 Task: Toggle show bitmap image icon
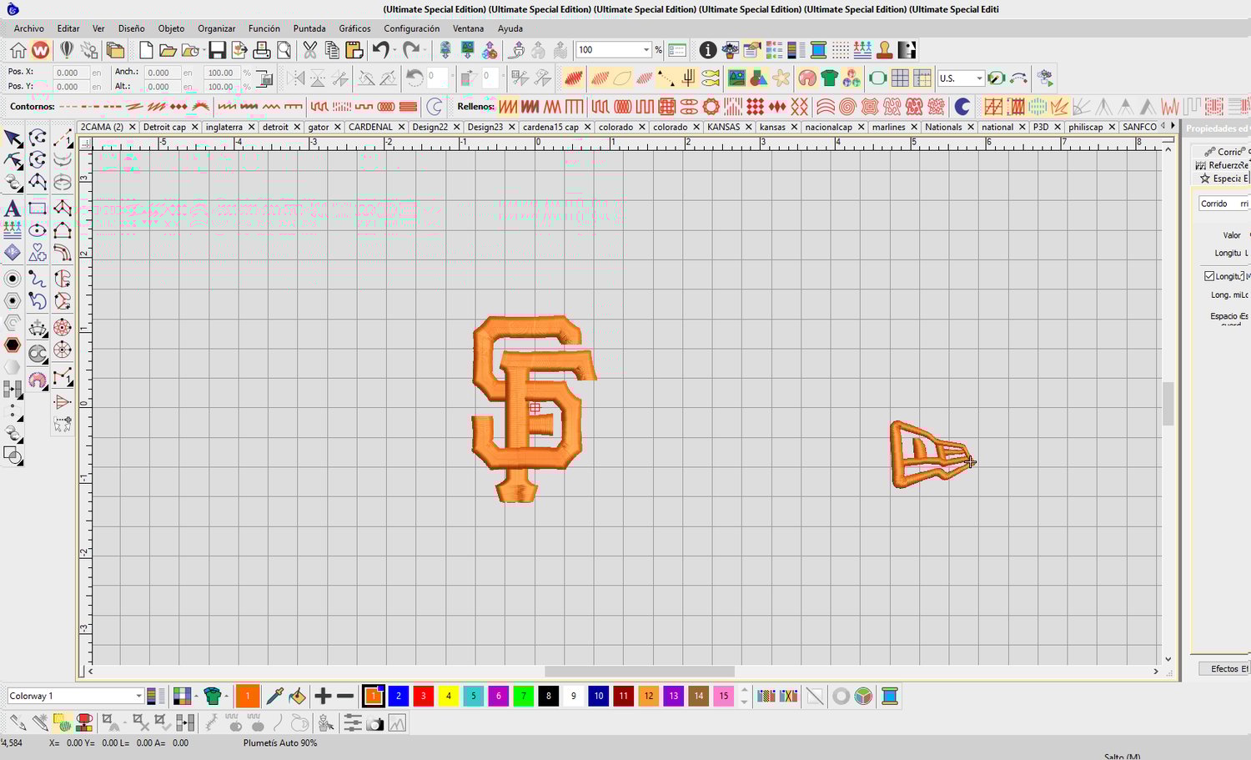pyautogui.click(x=736, y=78)
